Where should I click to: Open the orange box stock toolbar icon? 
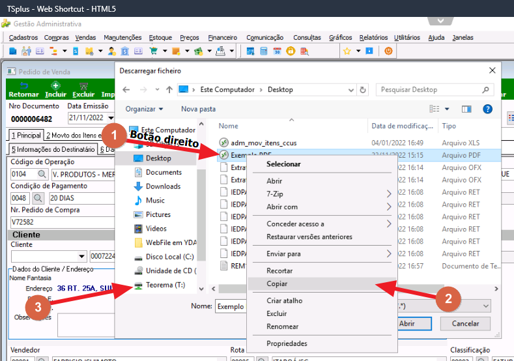(x=176, y=51)
